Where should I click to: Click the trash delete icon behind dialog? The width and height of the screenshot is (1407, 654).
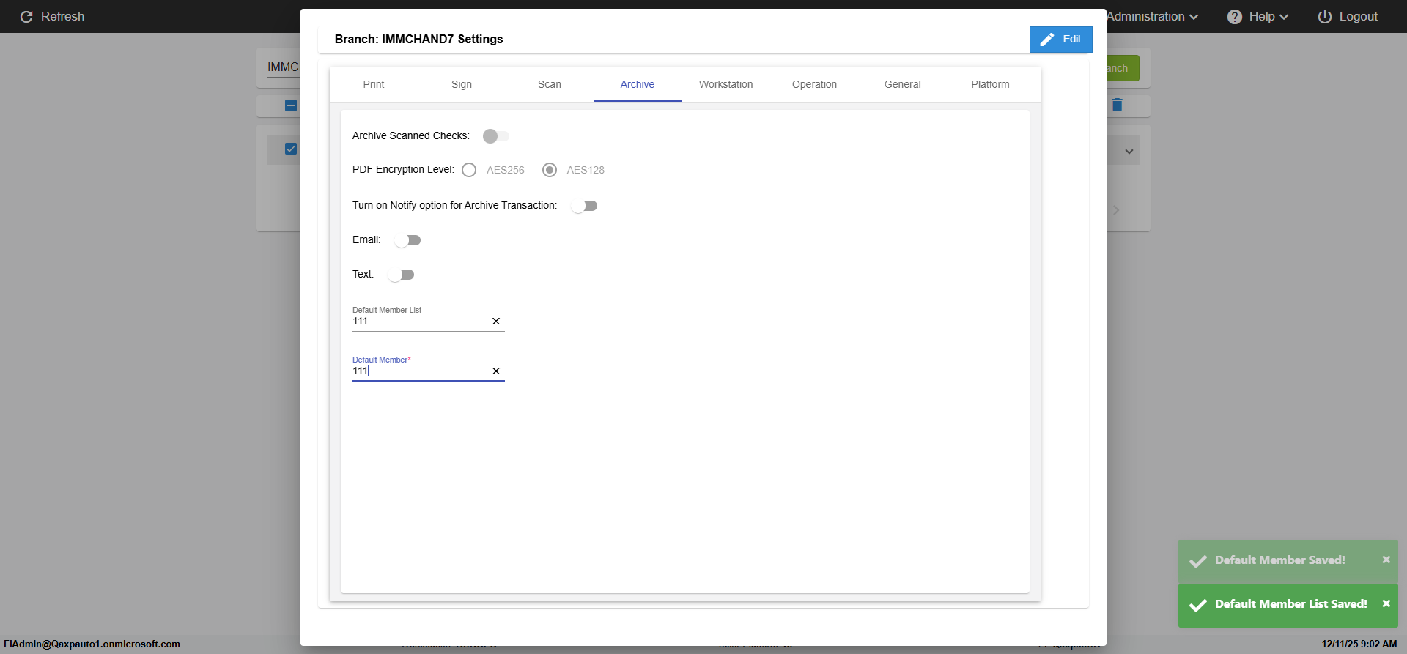(x=1118, y=105)
